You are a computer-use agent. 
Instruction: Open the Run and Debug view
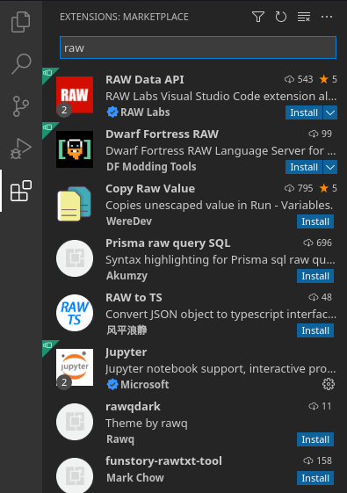[21, 149]
